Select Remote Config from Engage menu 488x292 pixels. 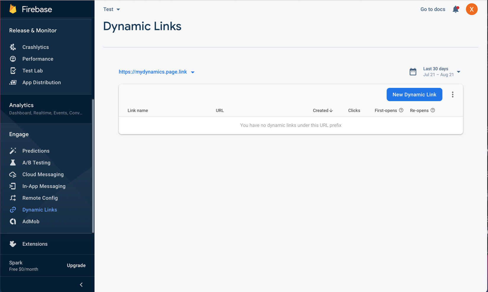pos(40,198)
